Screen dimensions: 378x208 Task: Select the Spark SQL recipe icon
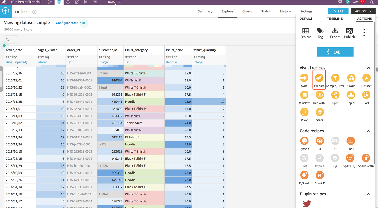pos(350,158)
